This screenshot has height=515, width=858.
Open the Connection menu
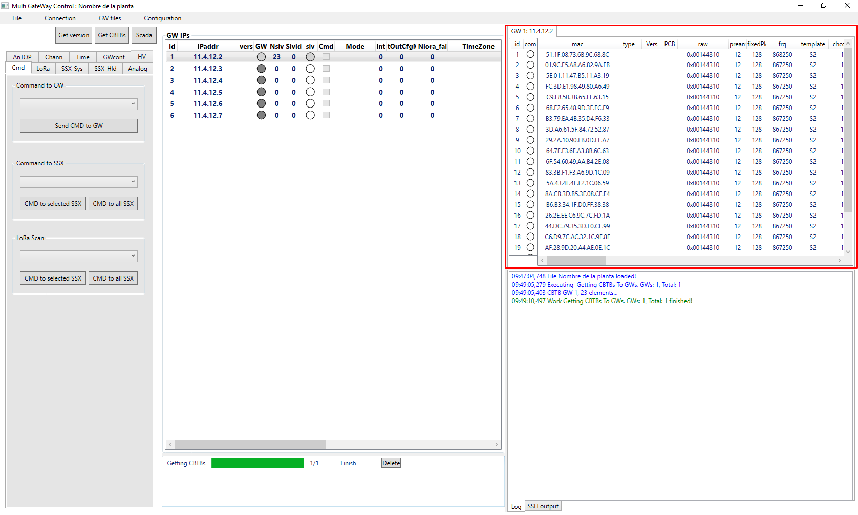pyautogui.click(x=60, y=18)
